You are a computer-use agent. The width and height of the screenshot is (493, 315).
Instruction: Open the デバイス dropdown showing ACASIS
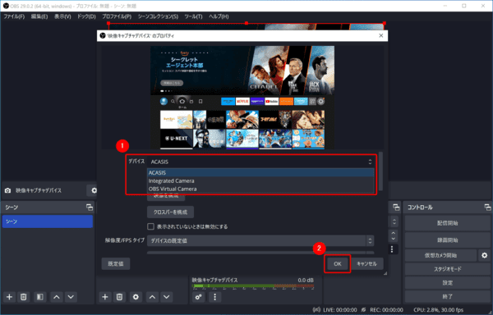pyautogui.click(x=261, y=162)
